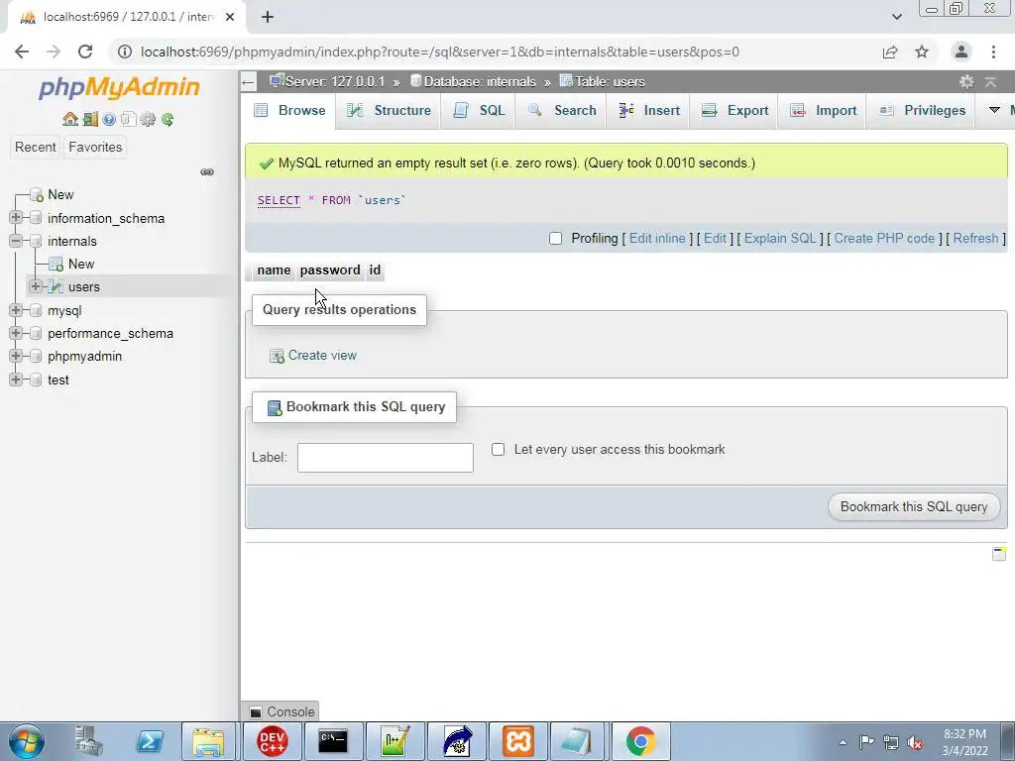Expand performance_schema database tree
Viewport: 1015px width, 761px height.
[x=16, y=333]
